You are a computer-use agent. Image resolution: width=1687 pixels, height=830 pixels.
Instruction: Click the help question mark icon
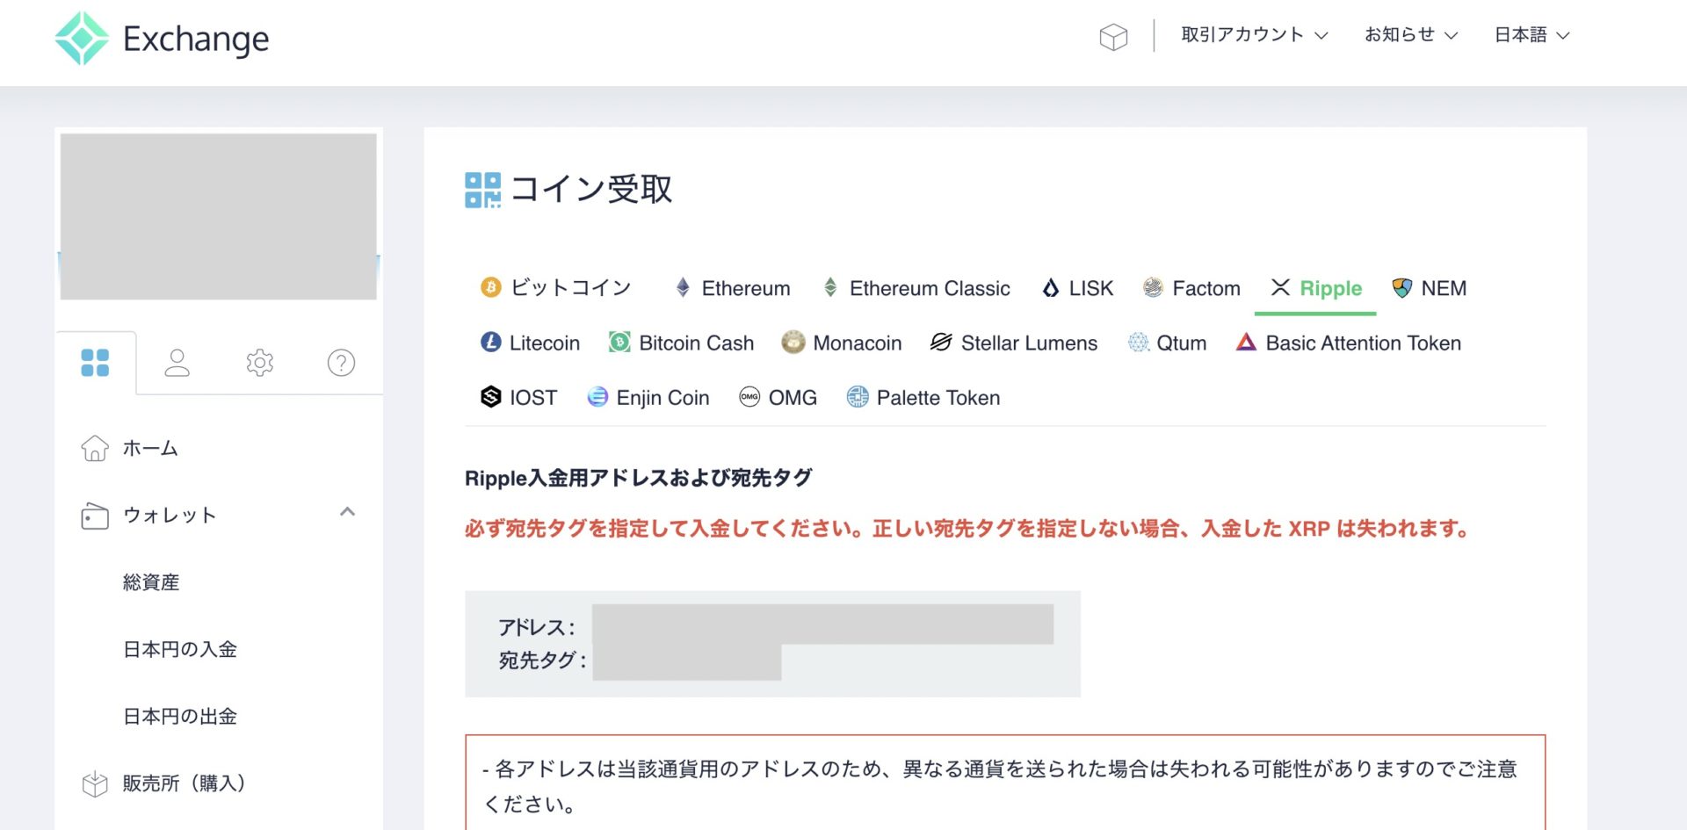[x=341, y=363]
